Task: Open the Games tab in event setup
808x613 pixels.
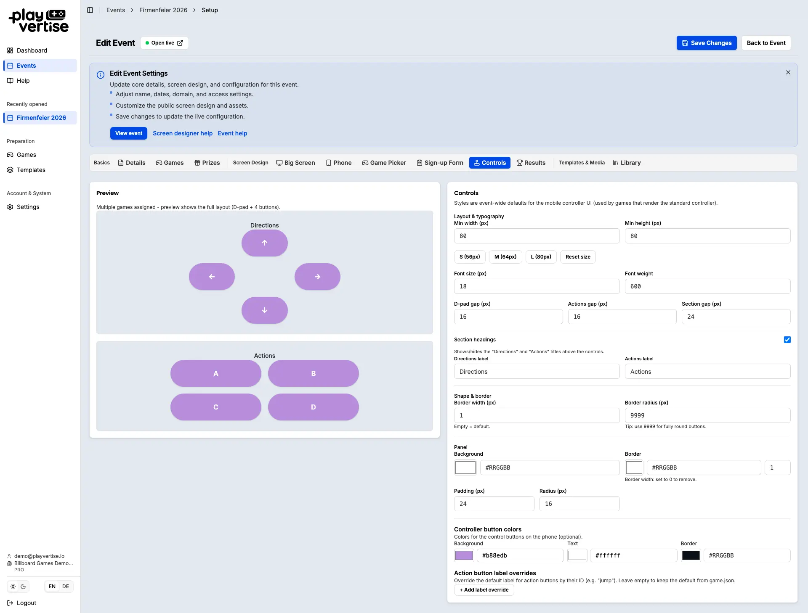Action: (x=170, y=163)
